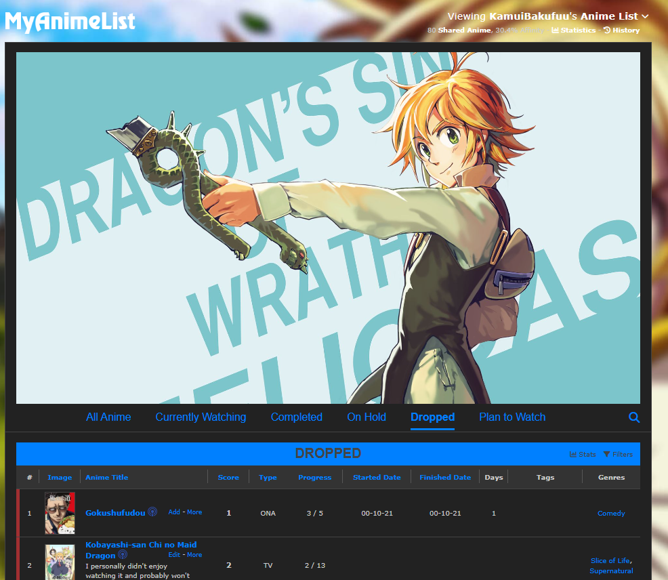Open Stats in Dropped header
Screen dimensions: 668x580
pyautogui.click(x=583, y=454)
